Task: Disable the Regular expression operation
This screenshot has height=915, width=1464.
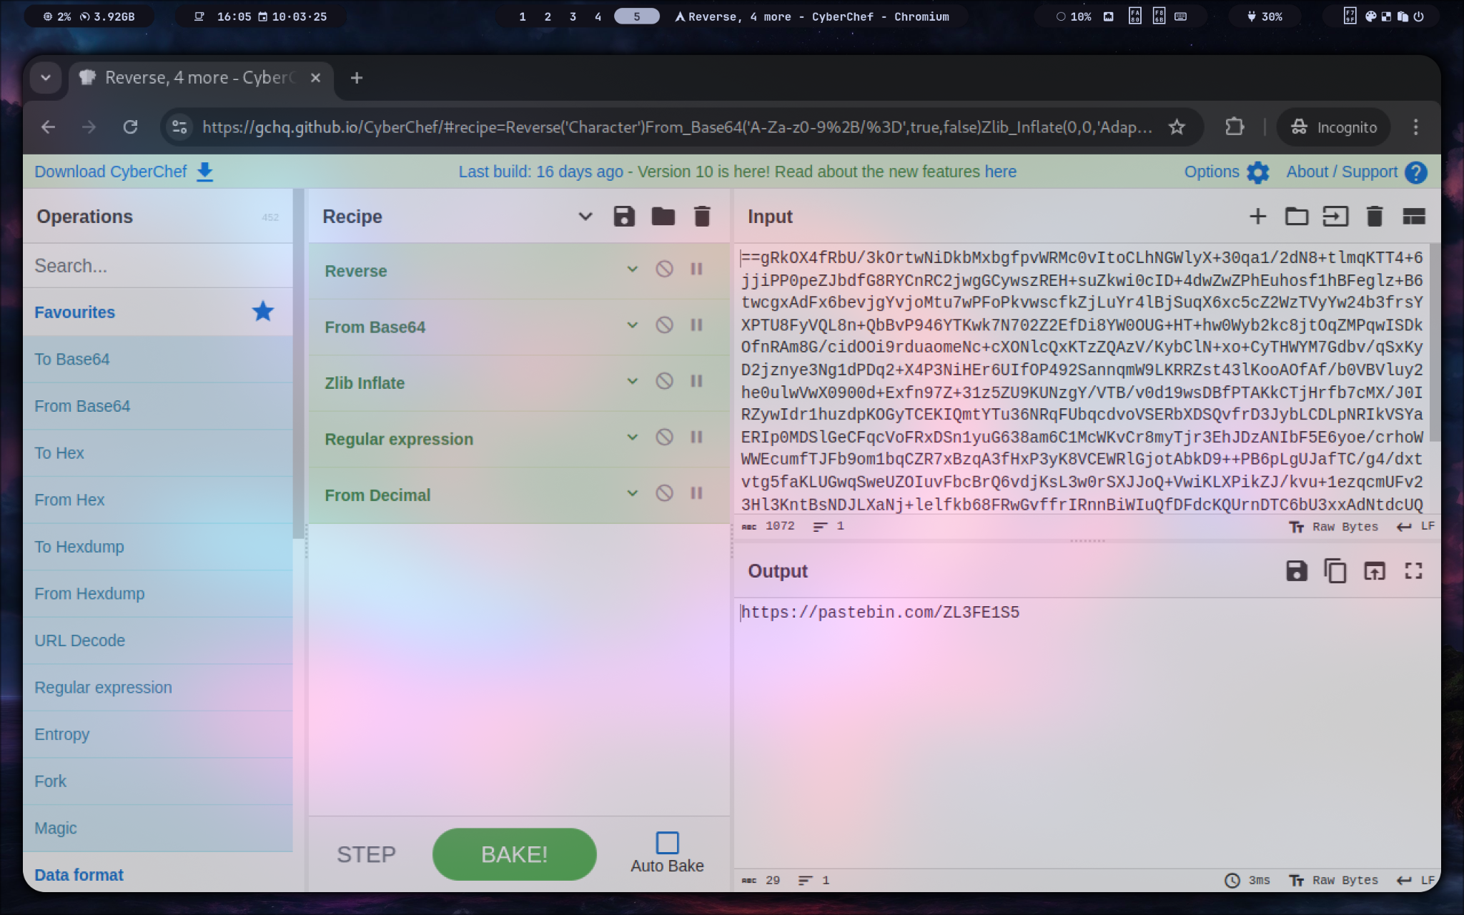Action: pos(664,437)
